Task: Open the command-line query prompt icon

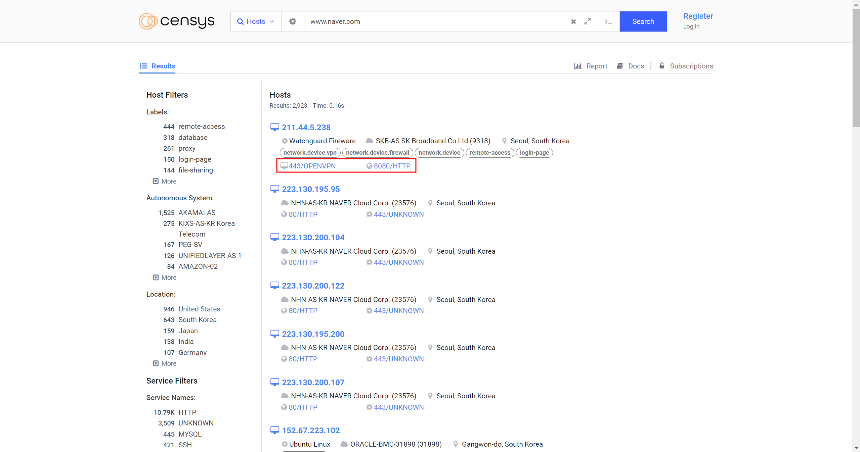Action: coord(608,21)
